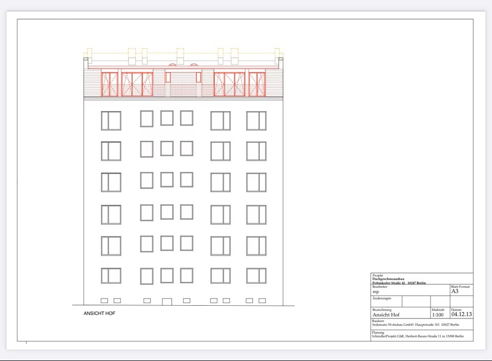
Task: Click the leftmost small basement window
Action: 104,301
